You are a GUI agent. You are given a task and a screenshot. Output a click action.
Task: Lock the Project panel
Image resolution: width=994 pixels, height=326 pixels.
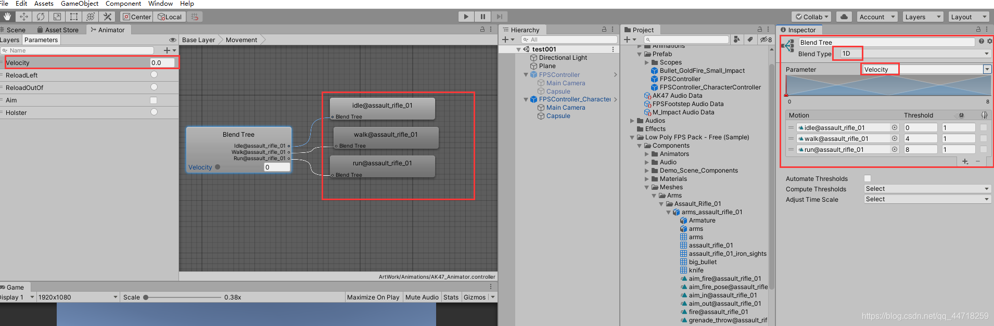pos(760,30)
